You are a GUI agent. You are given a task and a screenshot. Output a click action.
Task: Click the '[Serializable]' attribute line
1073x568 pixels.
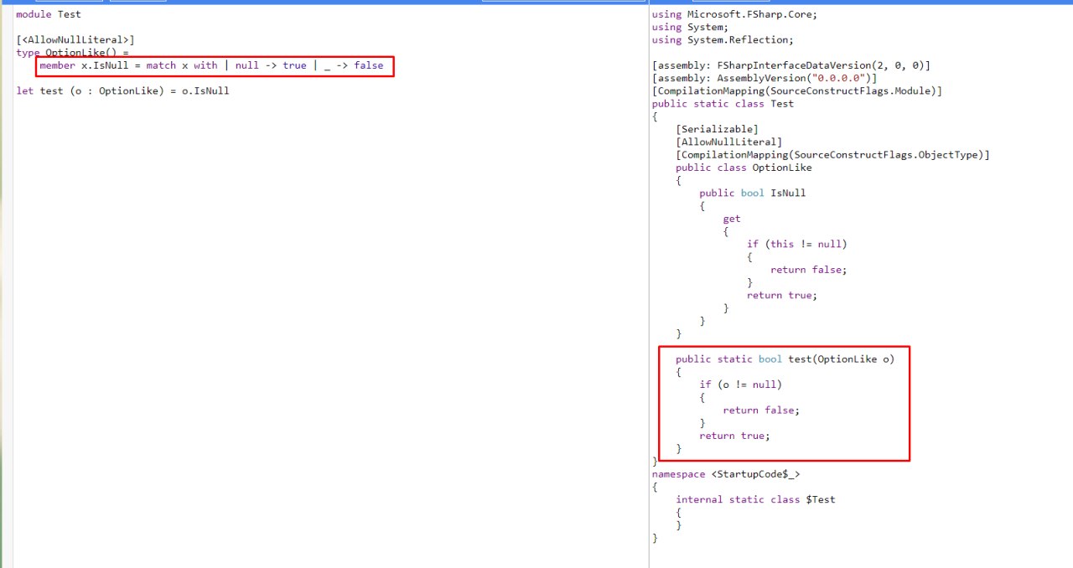click(717, 129)
